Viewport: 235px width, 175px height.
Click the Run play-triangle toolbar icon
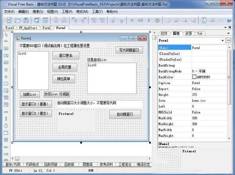tap(149, 20)
